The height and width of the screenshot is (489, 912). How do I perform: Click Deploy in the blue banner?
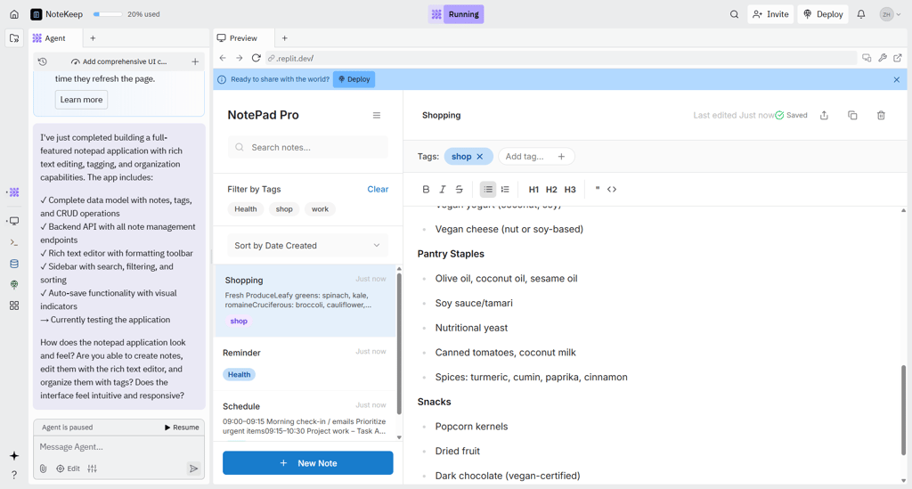pos(354,79)
